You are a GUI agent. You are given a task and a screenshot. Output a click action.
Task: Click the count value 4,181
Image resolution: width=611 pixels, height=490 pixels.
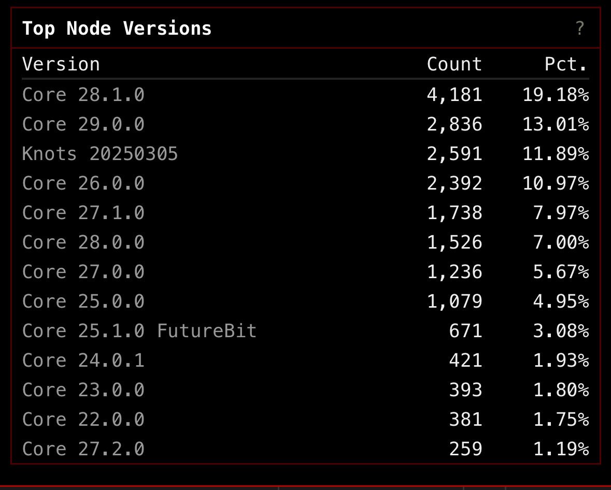coord(454,95)
